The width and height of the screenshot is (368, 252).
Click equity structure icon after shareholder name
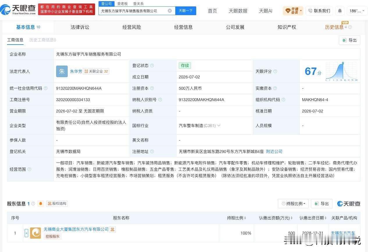coord(112,230)
